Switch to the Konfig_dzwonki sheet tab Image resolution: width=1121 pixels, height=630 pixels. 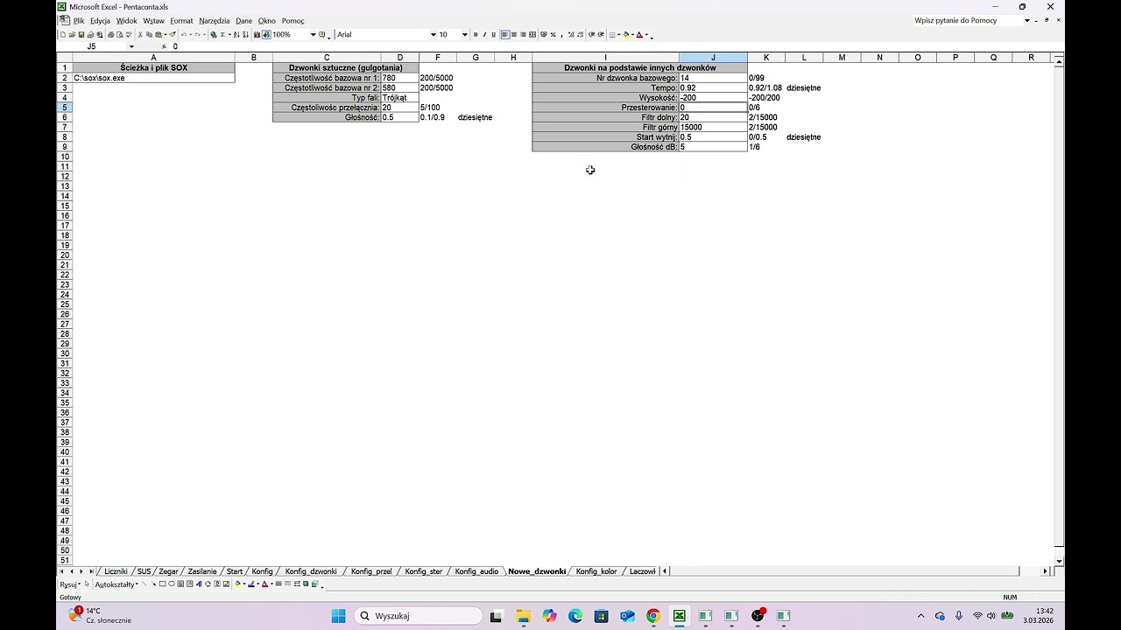pos(311,571)
